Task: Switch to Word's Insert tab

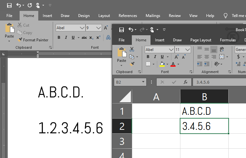Action: tap(47, 16)
